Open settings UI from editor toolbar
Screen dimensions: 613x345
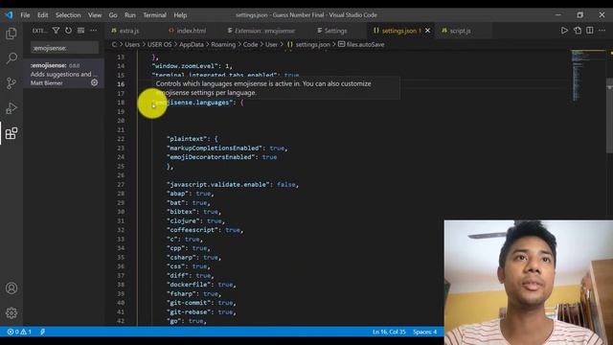[578, 31]
